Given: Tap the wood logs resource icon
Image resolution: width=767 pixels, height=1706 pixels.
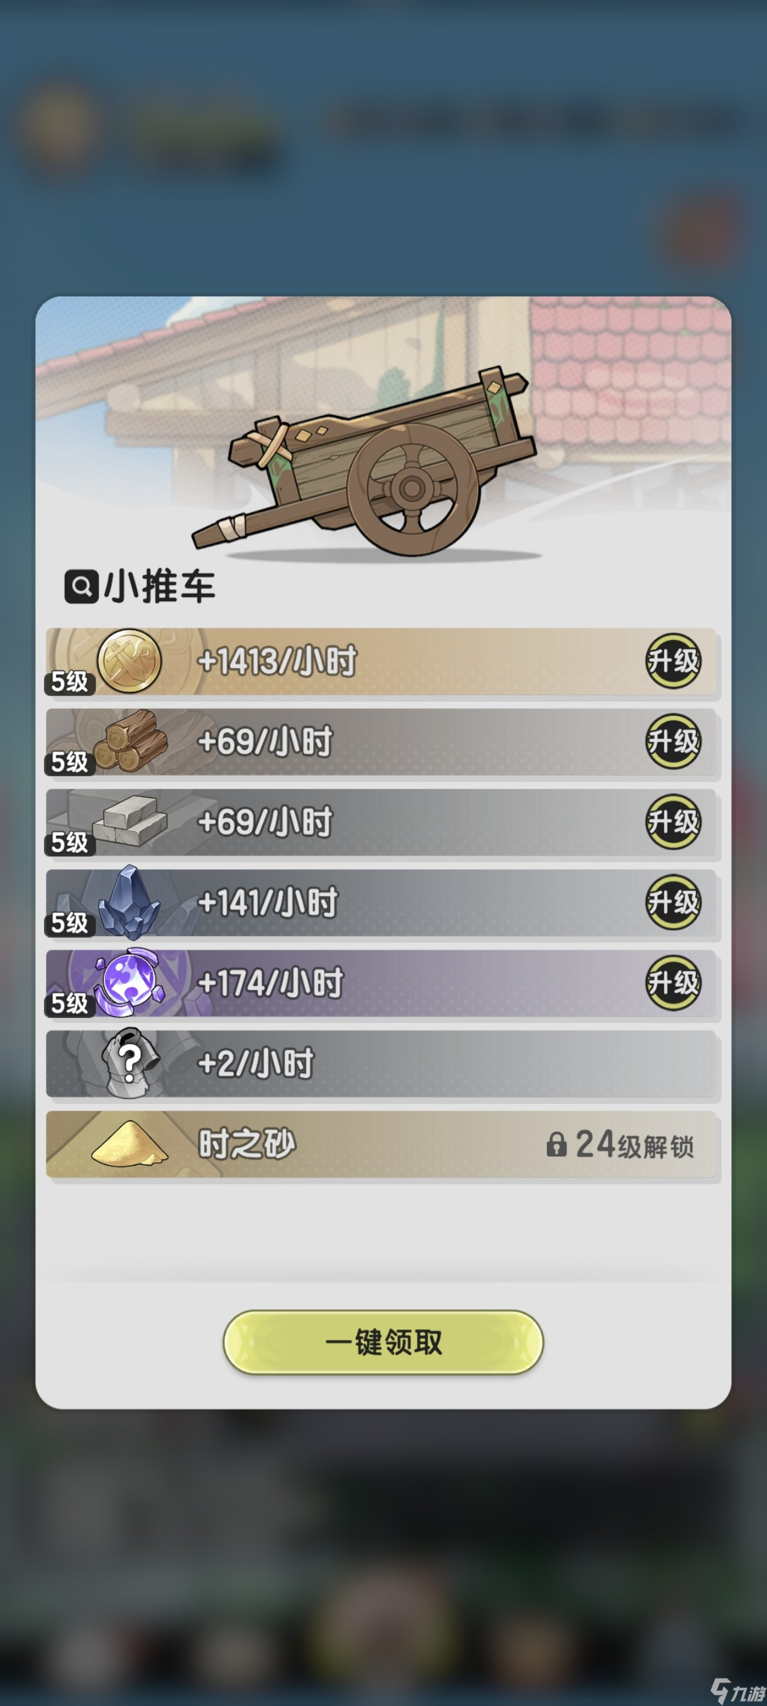Looking at the screenshot, I should [130, 741].
